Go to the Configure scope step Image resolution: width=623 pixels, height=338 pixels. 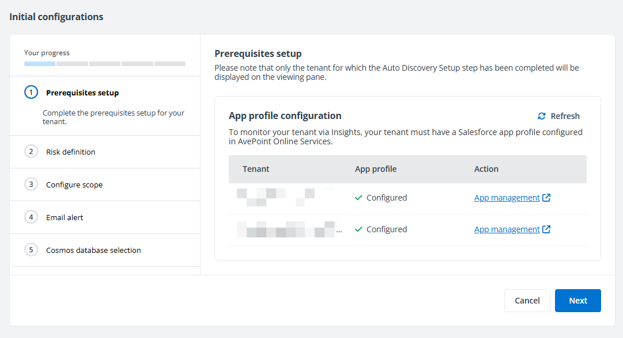74,185
